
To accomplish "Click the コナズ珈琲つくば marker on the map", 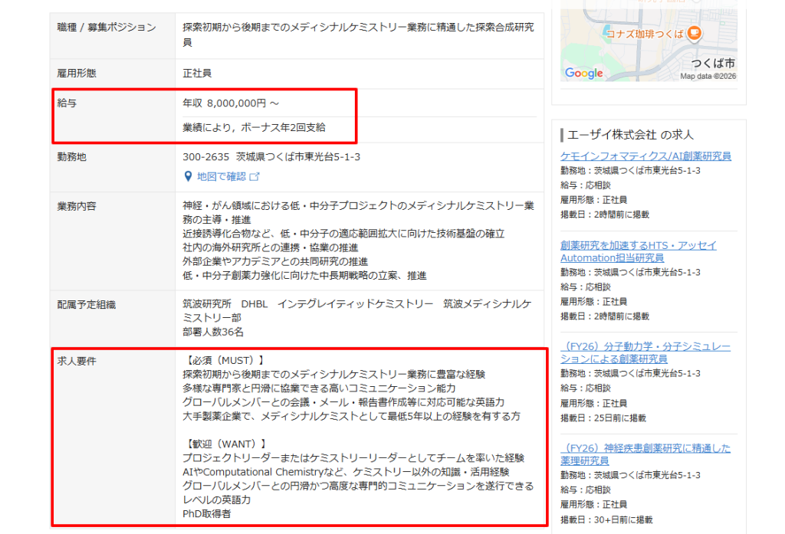I will (x=694, y=33).
